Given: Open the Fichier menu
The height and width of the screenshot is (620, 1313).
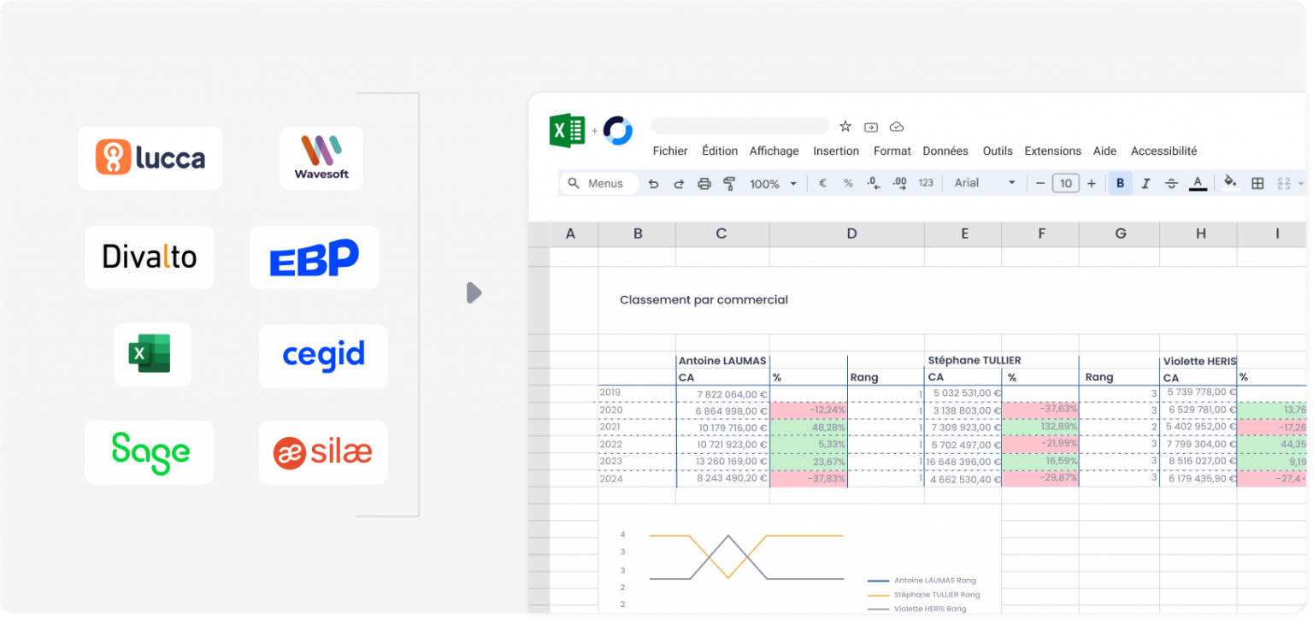Looking at the screenshot, I should (x=670, y=151).
